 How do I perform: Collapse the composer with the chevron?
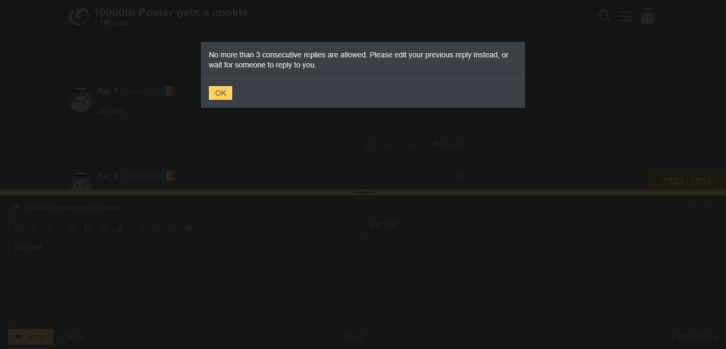[x=710, y=208]
